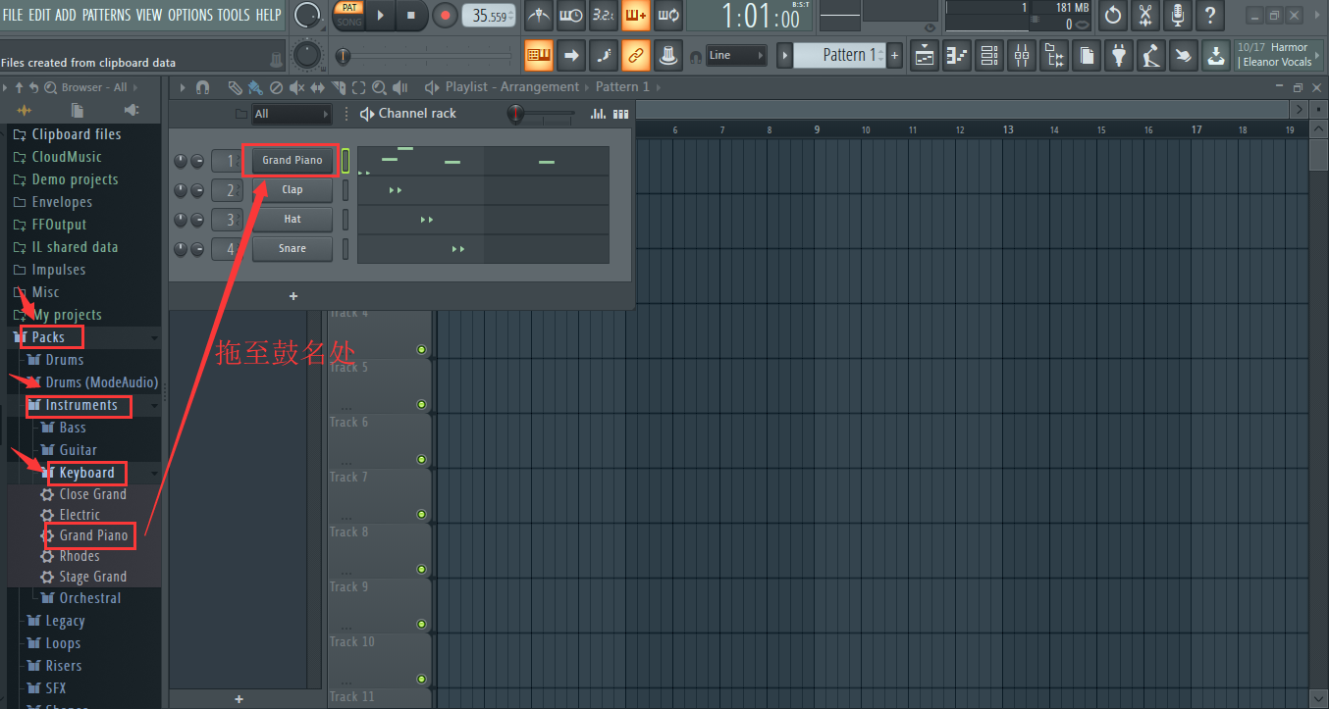This screenshot has height=709, width=1329.
Task: Open the channel rack graph editor icon
Action: coord(599,114)
